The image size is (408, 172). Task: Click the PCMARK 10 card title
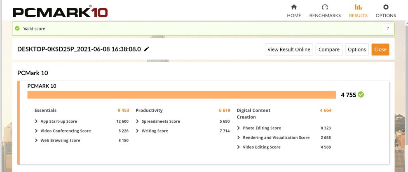pyautogui.click(x=42, y=86)
